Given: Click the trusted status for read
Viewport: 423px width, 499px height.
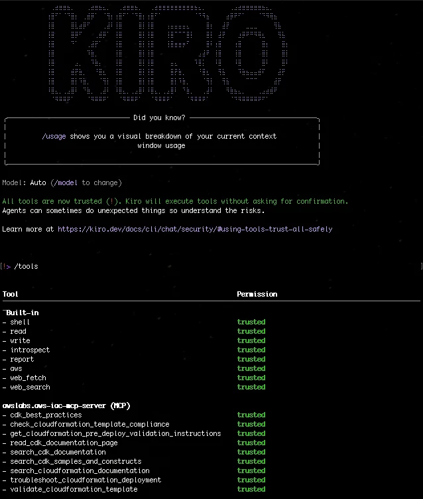Looking at the screenshot, I should (251, 331).
